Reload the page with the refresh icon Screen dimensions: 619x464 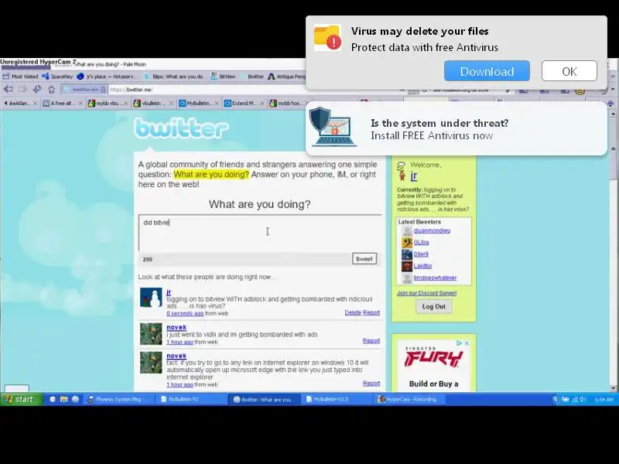pos(36,90)
